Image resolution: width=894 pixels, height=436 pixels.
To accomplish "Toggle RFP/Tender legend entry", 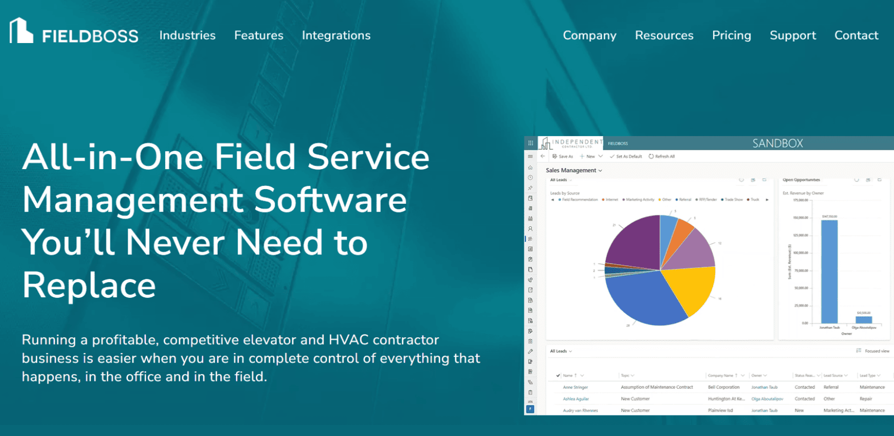I will (706, 200).
